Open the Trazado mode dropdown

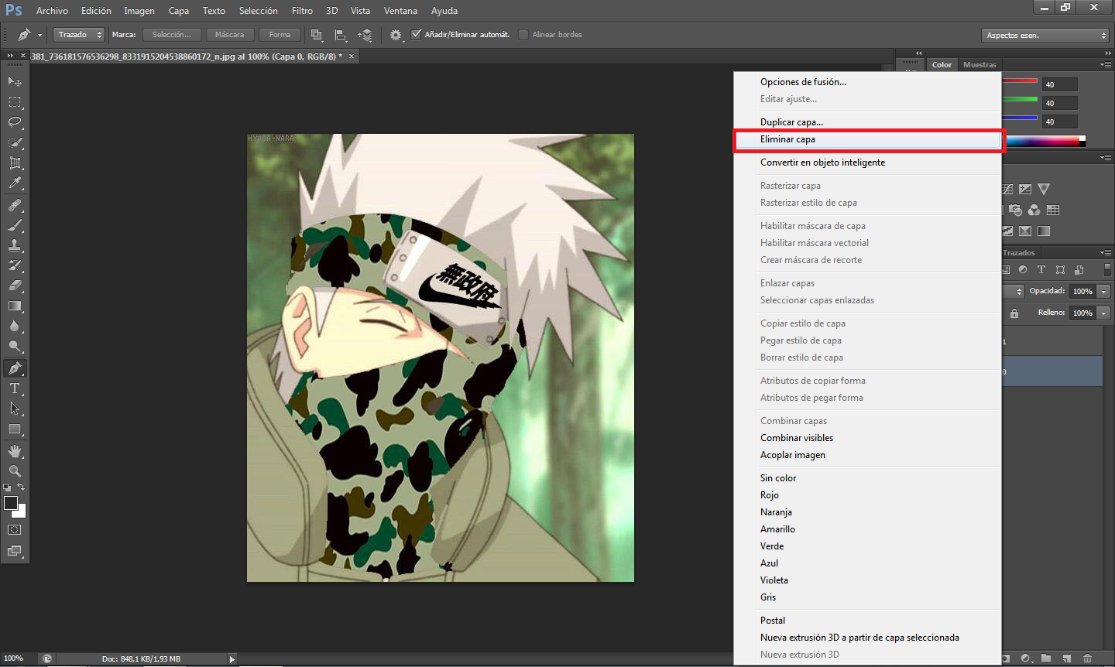point(79,35)
